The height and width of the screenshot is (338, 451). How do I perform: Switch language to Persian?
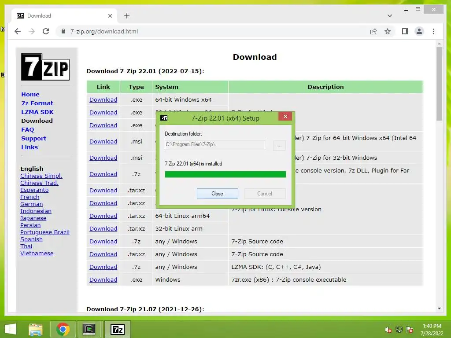30,225
